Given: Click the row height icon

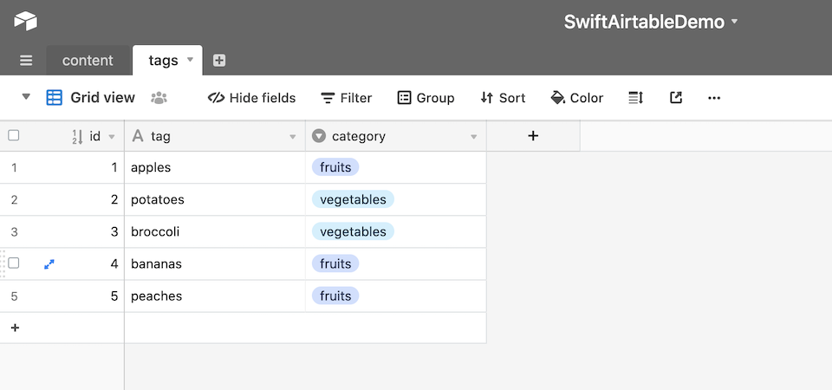Looking at the screenshot, I should tap(635, 98).
